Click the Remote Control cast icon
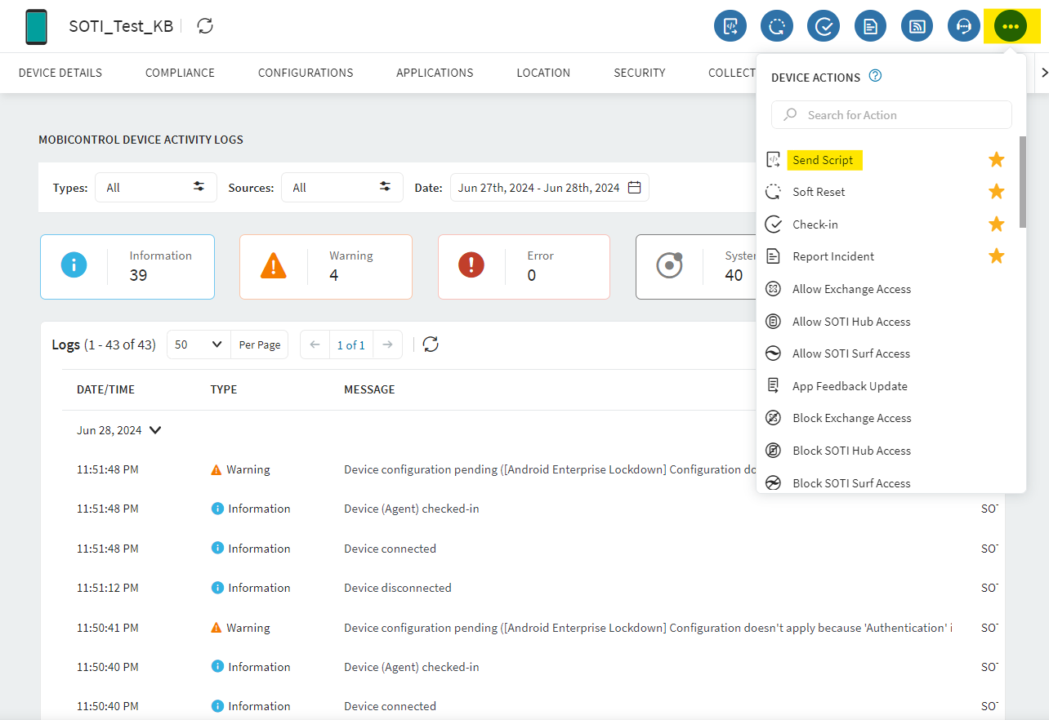 click(x=917, y=26)
